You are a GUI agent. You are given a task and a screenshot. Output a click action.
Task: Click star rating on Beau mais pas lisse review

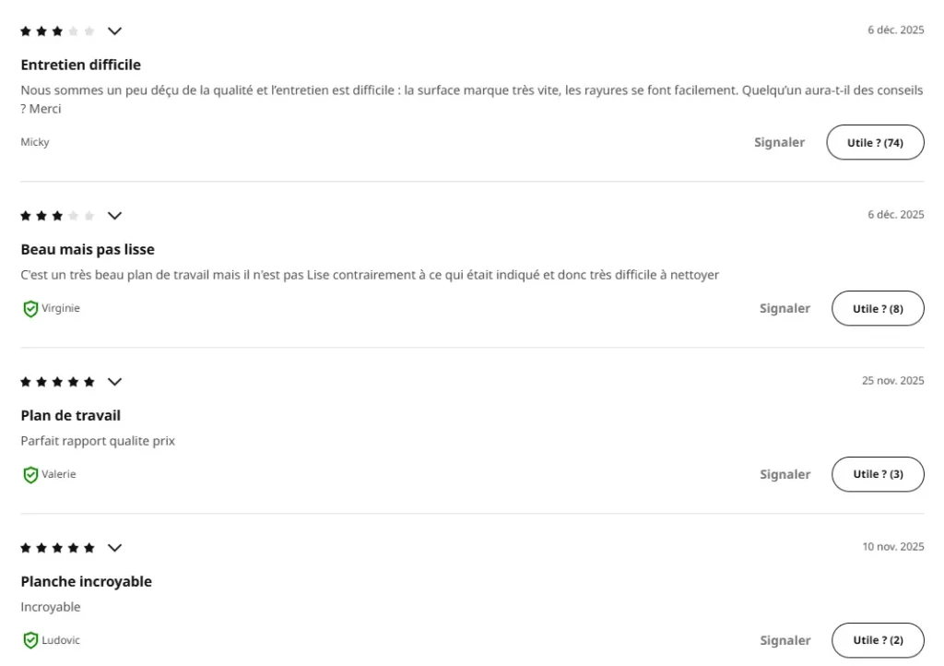pyautogui.click(x=57, y=216)
